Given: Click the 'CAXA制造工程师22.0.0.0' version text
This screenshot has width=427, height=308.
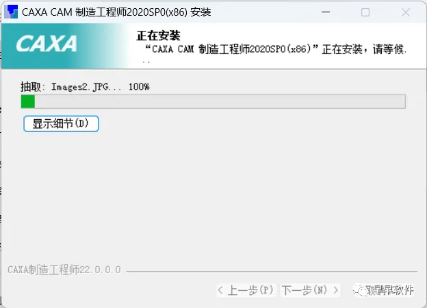Looking at the screenshot, I should [x=64, y=270].
